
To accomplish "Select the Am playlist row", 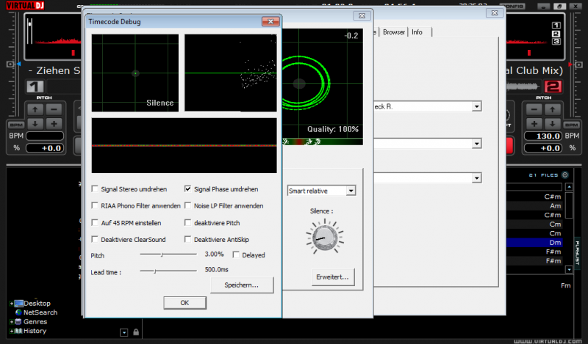I will (534, 206).
